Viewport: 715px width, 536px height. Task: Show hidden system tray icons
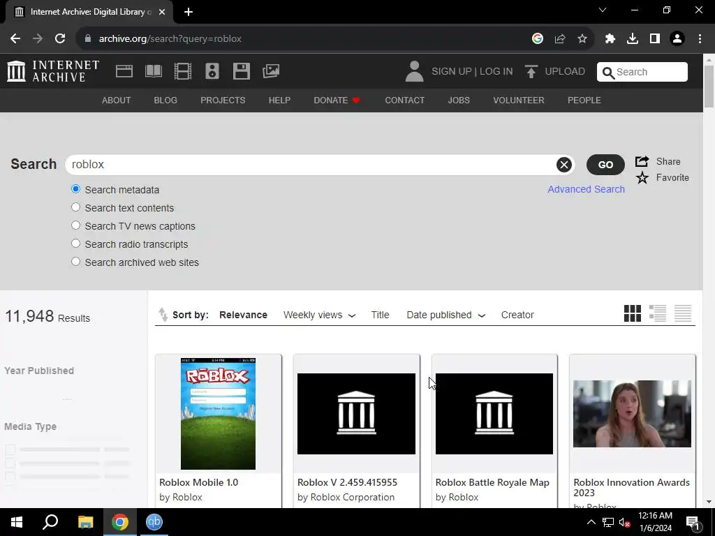591,522
